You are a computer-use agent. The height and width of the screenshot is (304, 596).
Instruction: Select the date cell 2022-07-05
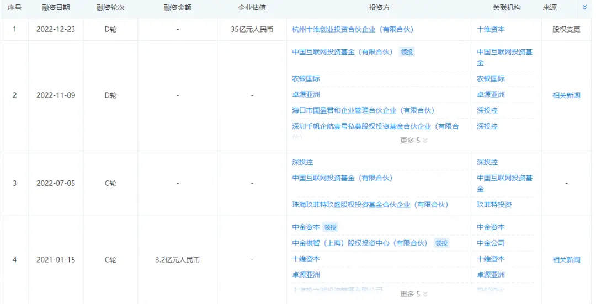click(56, 184)
